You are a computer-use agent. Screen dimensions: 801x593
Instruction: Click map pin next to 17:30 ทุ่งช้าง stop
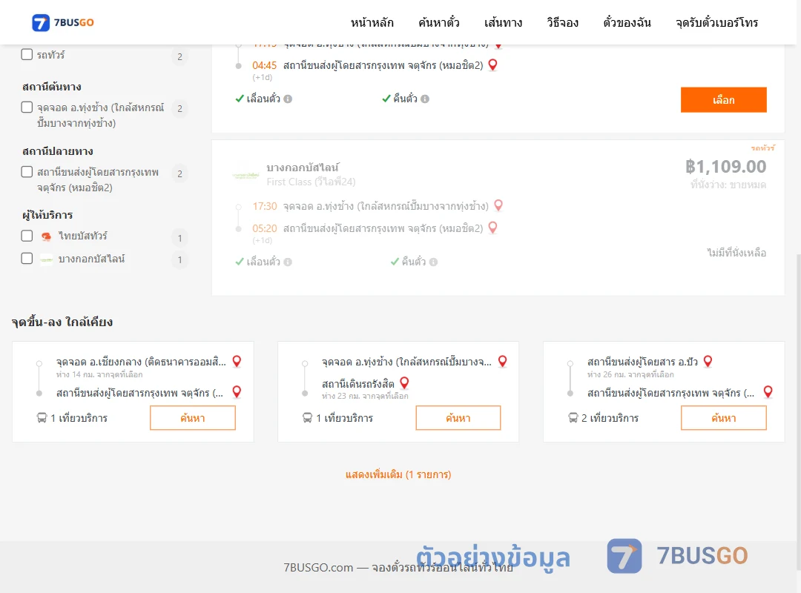(498, 205)
